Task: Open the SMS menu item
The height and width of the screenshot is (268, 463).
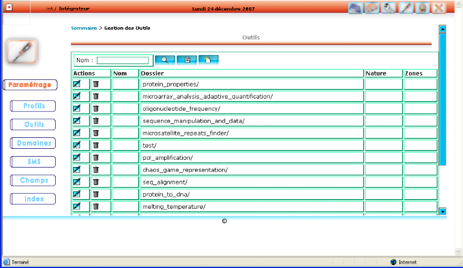Action: click(x=33, y=162)
